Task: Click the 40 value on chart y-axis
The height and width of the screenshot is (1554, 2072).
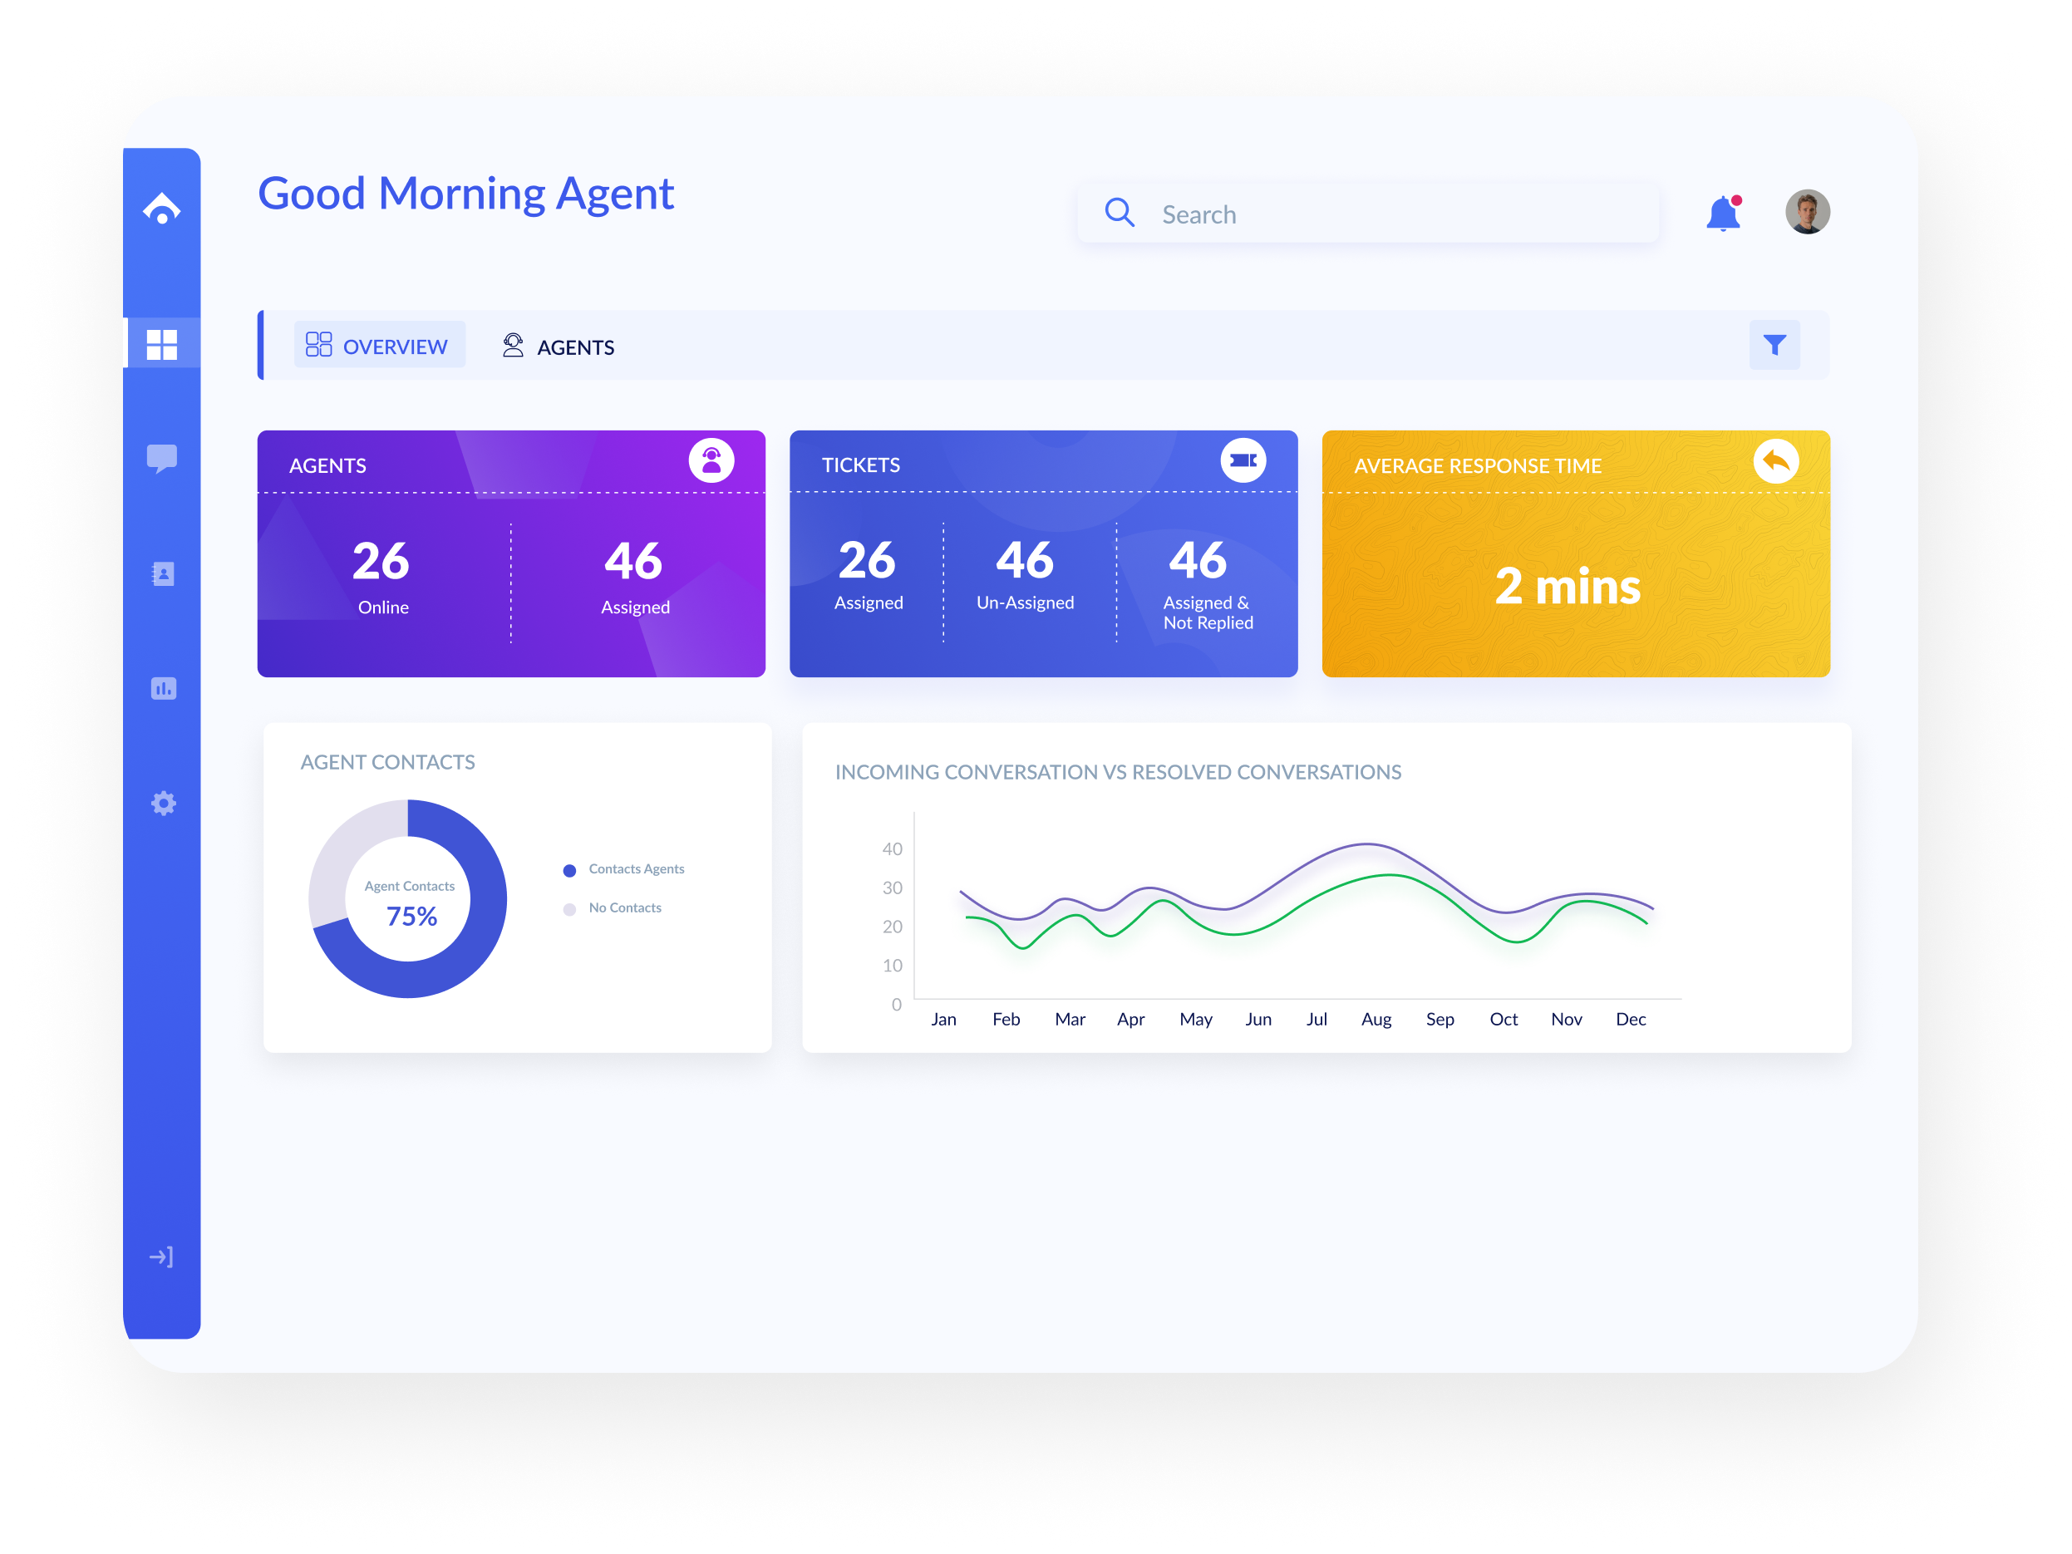Action: pyautogui.click(x=892, y=848)
